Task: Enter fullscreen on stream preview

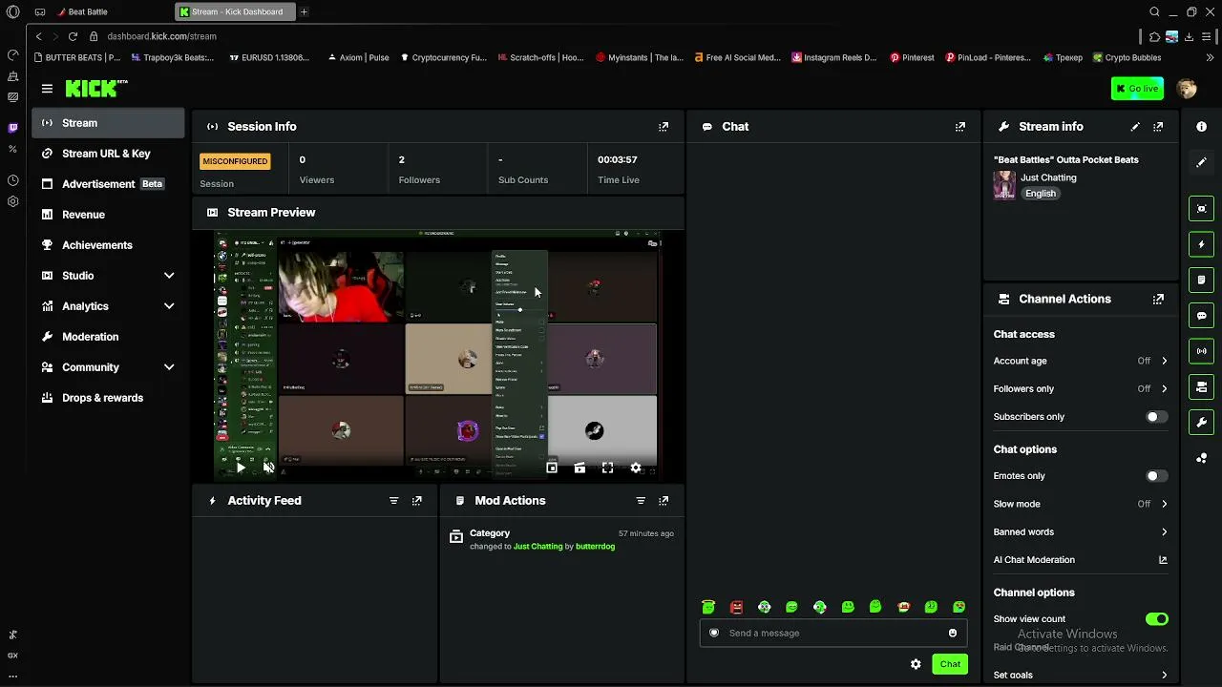Action: point(607,468)
